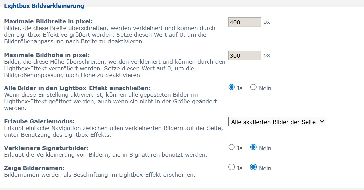
Task: Enable Ja for Zeige Bildernamen
Action: 231,167
